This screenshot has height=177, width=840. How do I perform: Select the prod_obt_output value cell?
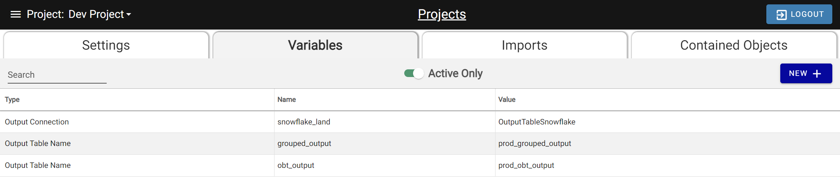point(526,165)
